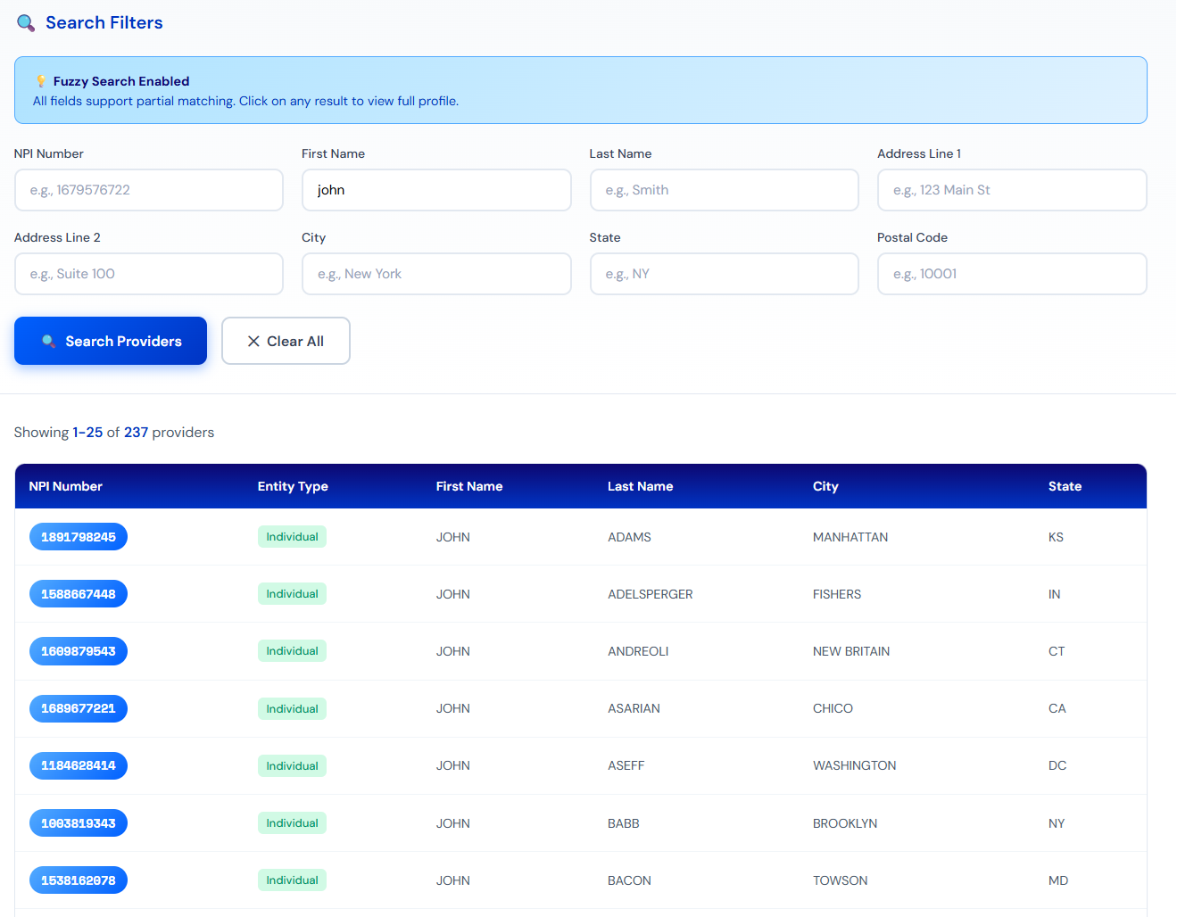Select the State column header
Image resolution: width=1177 pixels, height=917 pixels.
(1065, 486)
